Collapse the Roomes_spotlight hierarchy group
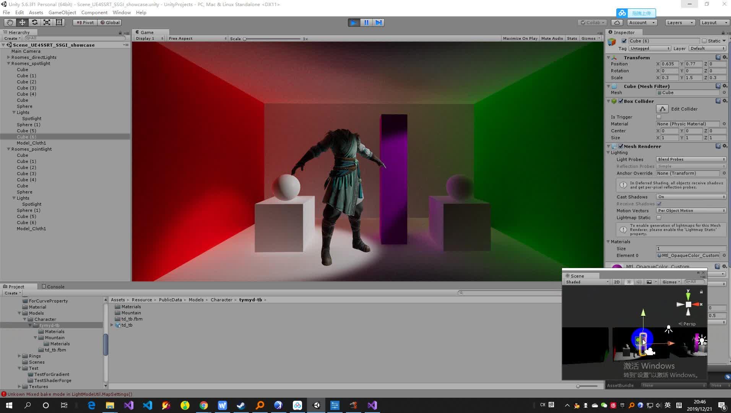Screen dimensions: 731x413 8,63
